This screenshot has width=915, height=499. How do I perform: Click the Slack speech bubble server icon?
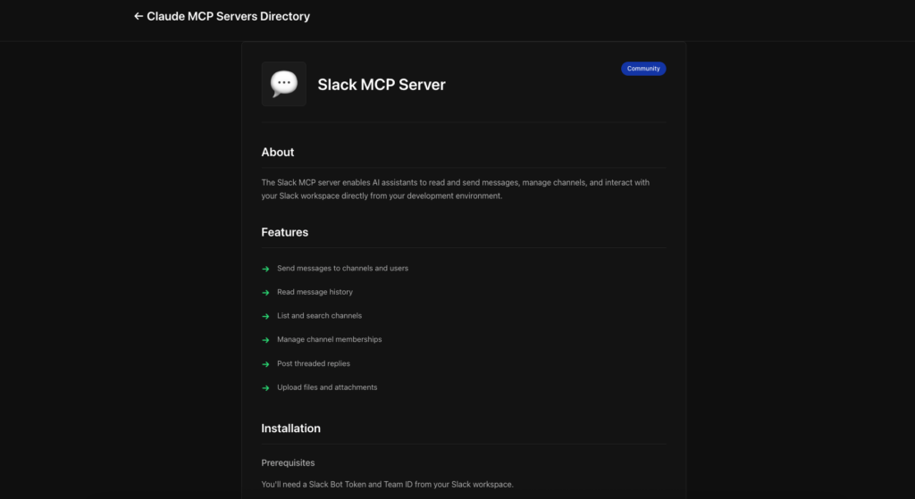(x=283, y=84)
